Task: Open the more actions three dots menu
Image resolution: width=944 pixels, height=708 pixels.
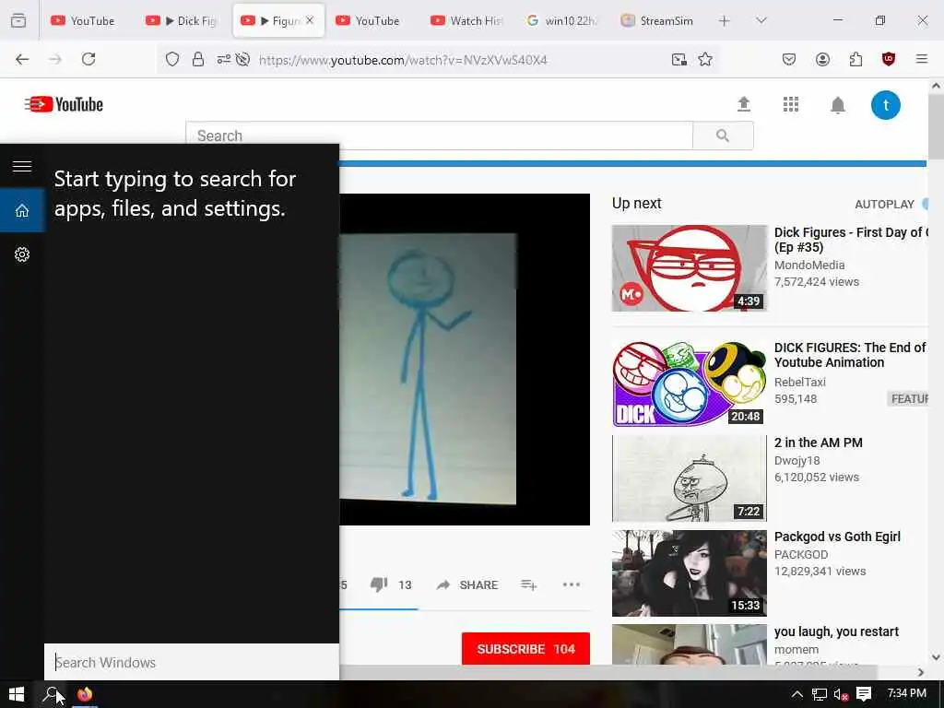Action: 571,584
